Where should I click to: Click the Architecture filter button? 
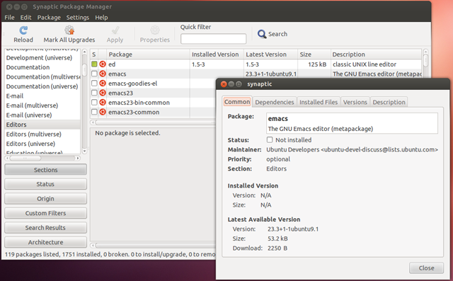[x=45, y=242]
